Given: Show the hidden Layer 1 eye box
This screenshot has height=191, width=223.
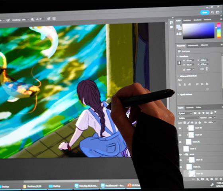Looking at the screenshot, I should pyautogui.click(x=180, y=149).
